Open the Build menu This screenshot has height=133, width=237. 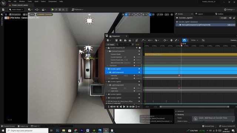36,1
